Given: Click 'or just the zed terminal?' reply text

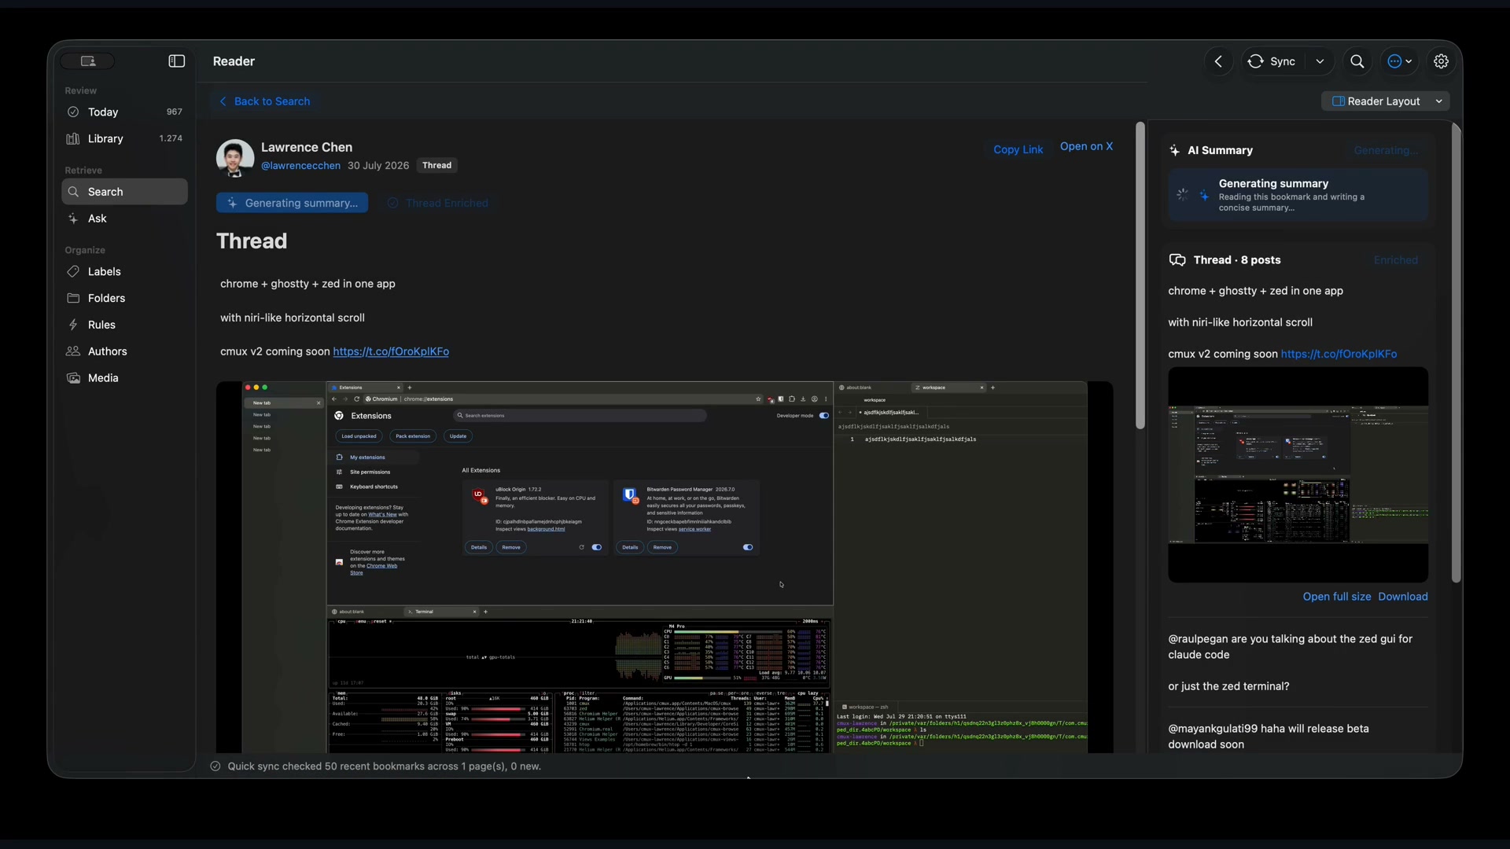Looking at the screenshot, I should (x=1228, y=686).
